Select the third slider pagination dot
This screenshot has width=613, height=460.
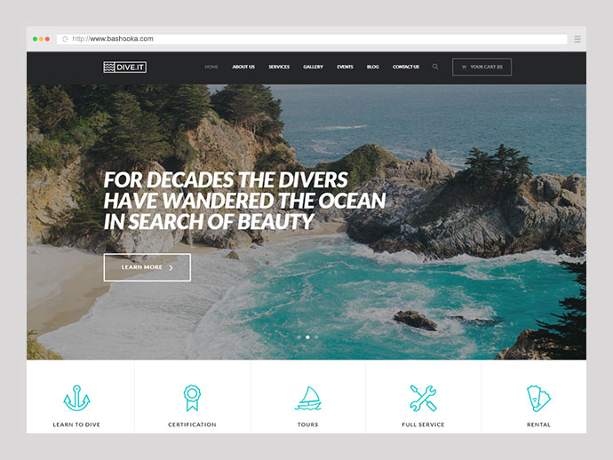point(316,337)
